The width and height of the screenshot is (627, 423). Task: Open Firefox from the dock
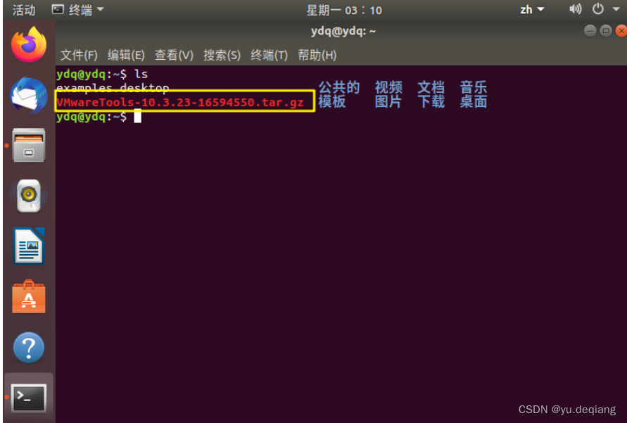29,44
